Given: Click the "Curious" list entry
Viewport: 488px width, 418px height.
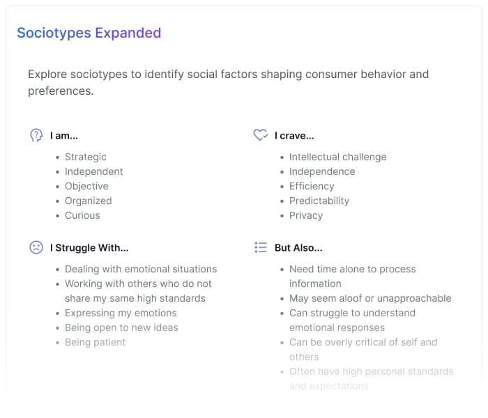Looking at the screenshot, I should click(x=82, y=215).
